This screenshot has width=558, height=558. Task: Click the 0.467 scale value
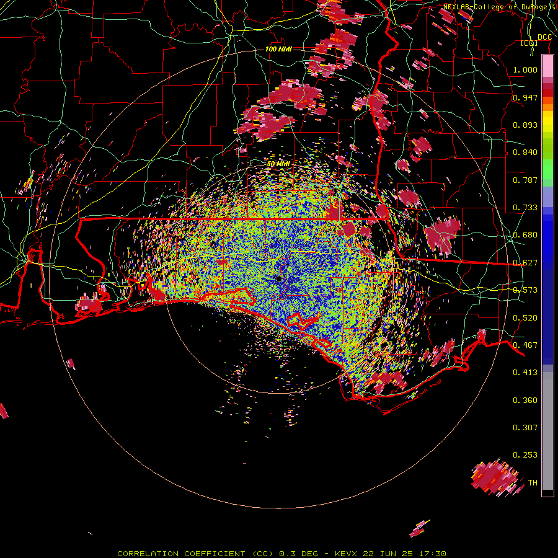click(525, 345)
